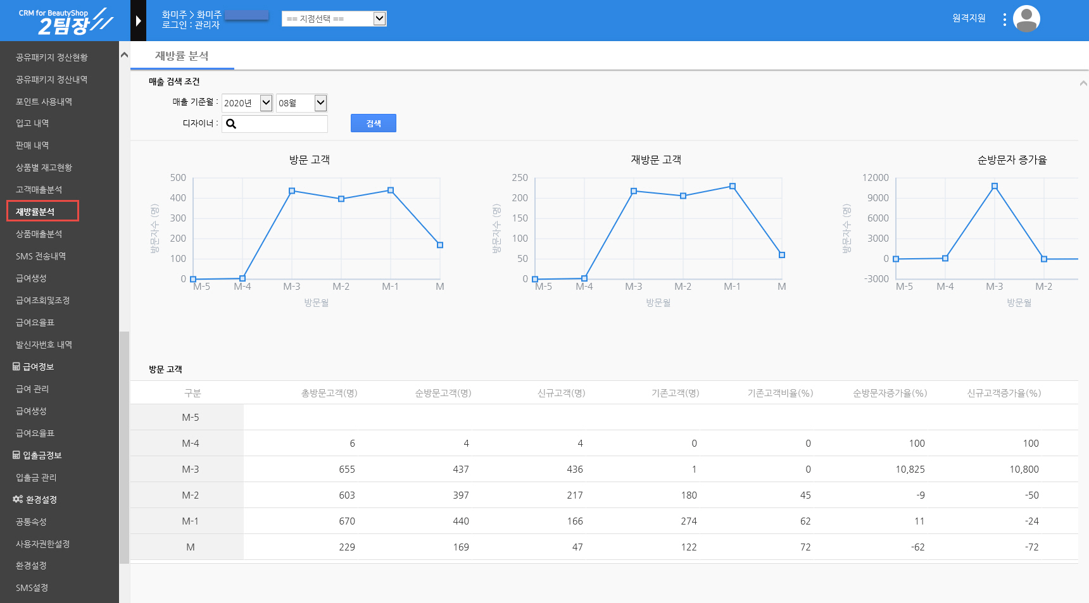Click the 원격지원 remote support link

969,18
